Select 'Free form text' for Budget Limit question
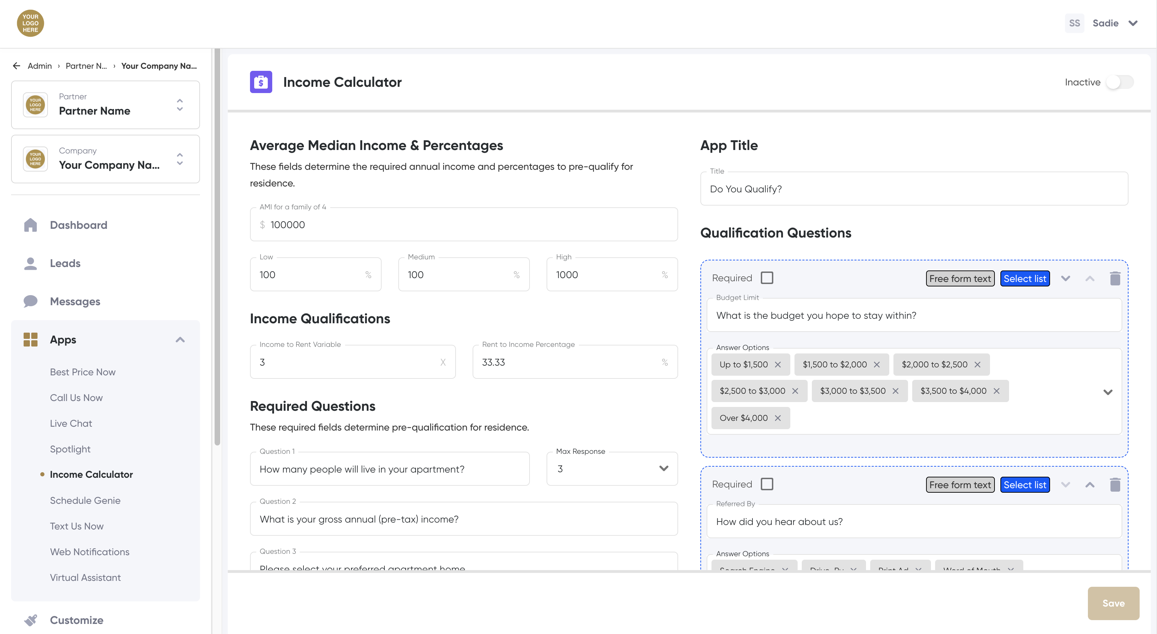This screenshot has height=634, width=1157. (960, 278)
